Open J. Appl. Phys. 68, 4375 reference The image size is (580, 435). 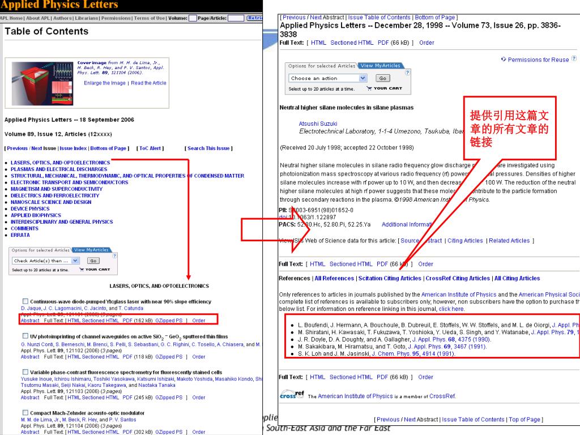[451, 339]
